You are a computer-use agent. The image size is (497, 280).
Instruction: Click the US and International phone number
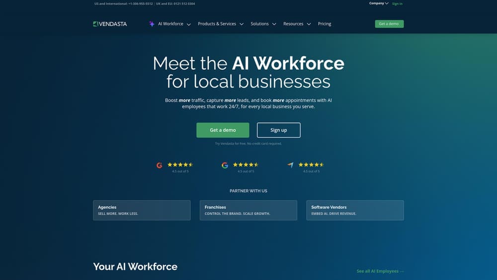coord(141,4)
